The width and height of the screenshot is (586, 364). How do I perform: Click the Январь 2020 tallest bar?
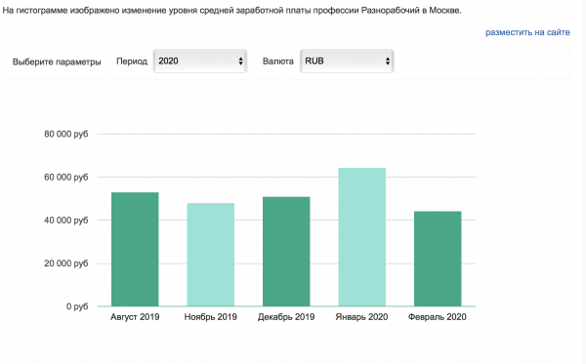[x=361, y=237]
